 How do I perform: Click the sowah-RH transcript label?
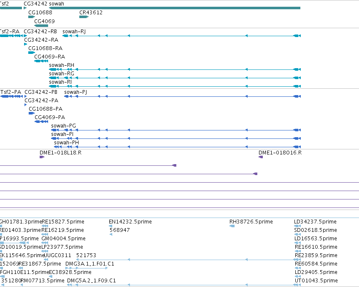pos(62,65)
